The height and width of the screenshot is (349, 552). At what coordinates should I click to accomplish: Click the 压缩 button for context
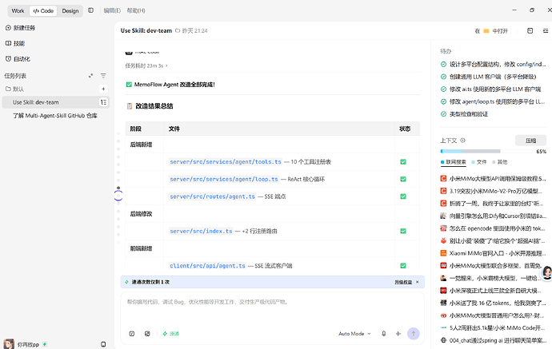(x=530, y=141)
